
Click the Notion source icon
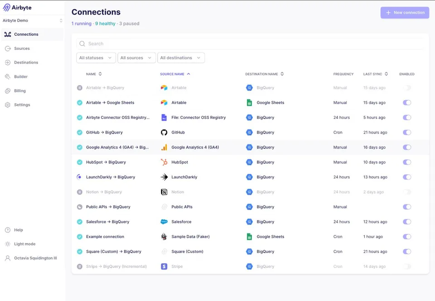click(x=164, y=192)
